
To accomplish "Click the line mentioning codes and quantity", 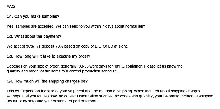I will tap(111, 96).
